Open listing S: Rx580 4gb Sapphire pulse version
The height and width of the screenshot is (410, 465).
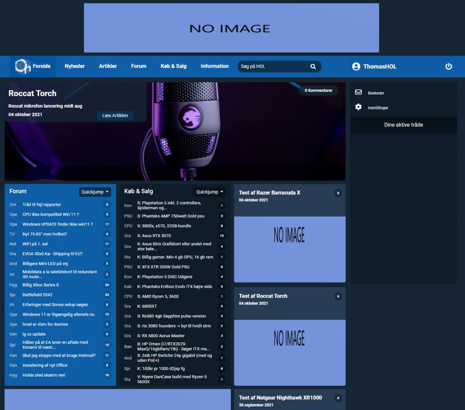pyautogui.click(x=172, y=316)
